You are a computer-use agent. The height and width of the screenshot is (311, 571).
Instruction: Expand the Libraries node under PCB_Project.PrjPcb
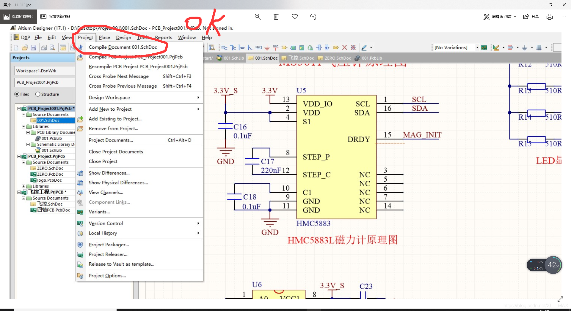point(23,186)
